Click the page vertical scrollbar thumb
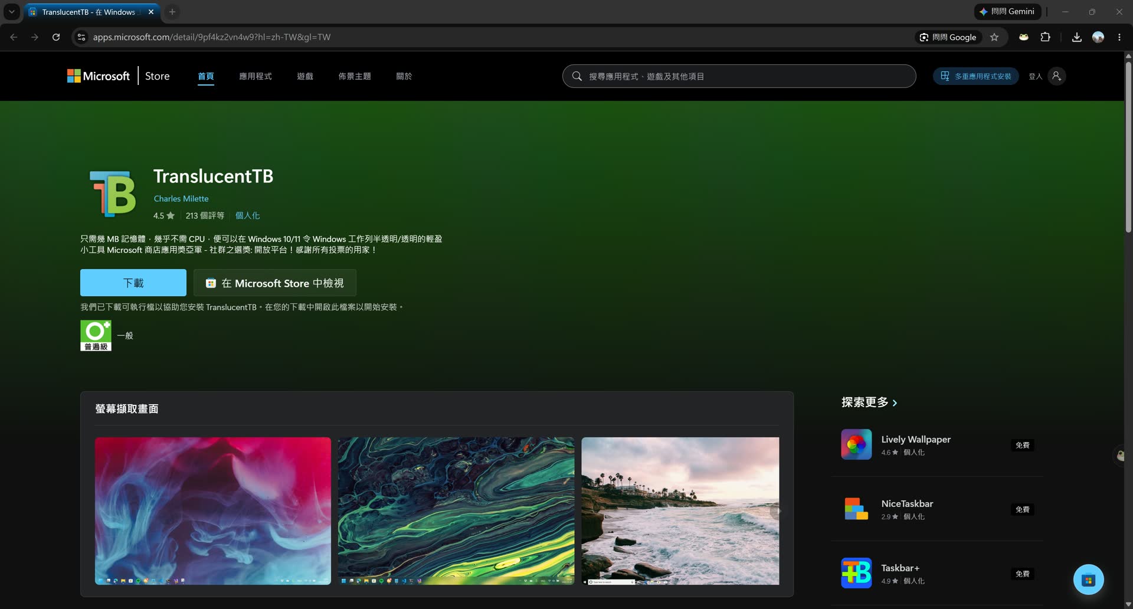 tap(1128, 146)
